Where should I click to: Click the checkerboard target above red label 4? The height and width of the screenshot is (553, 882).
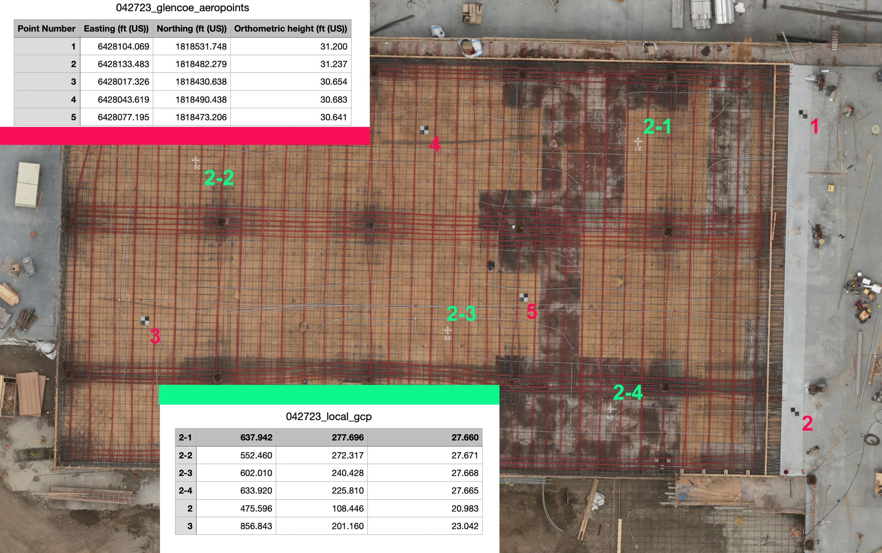coord(424,130)
